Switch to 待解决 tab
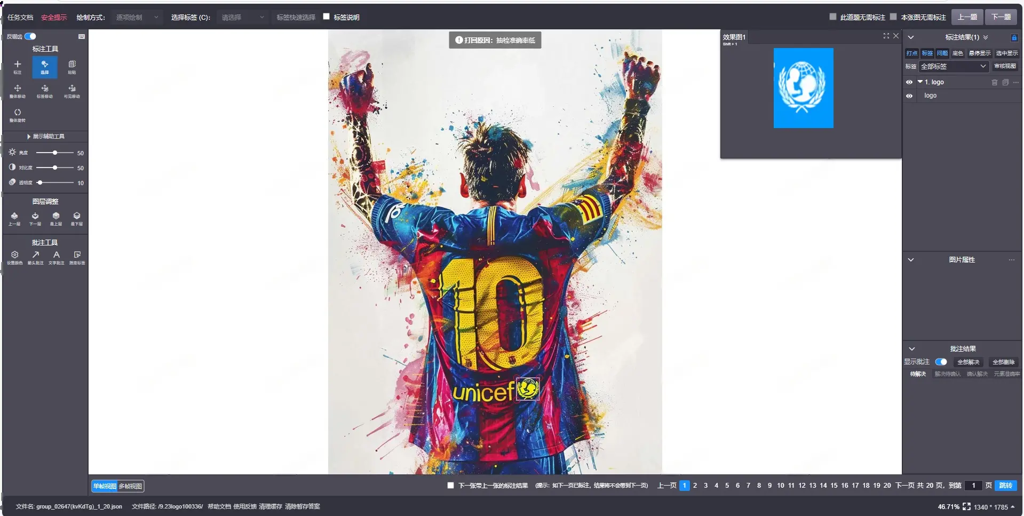This screenshot has width=1024, height=516. click(918, 374)
